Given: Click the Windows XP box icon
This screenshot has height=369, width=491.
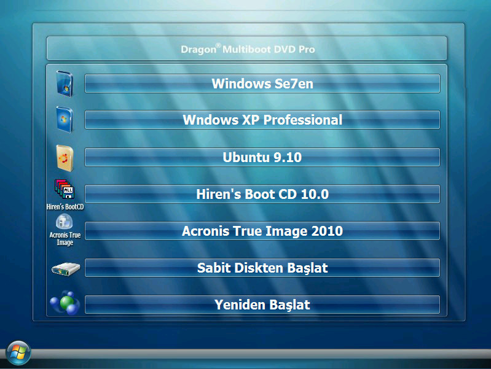Looking at the screenshot, I should click(65, 120).
